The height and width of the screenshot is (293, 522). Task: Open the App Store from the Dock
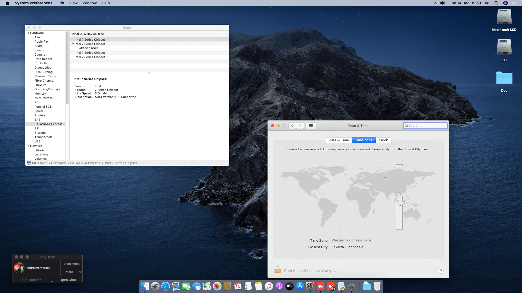(x=300, y=286)
